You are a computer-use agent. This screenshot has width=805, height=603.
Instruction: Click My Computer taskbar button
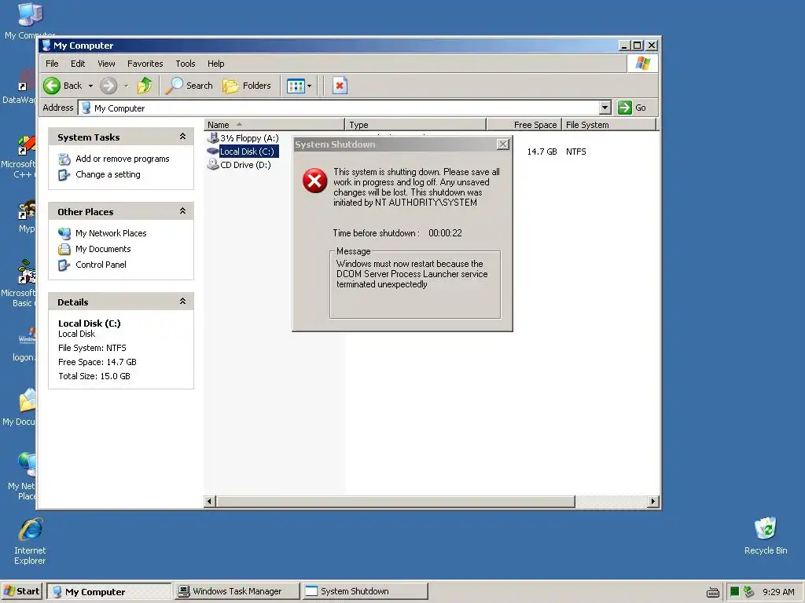pyautogui.click(x=108, y=591)
